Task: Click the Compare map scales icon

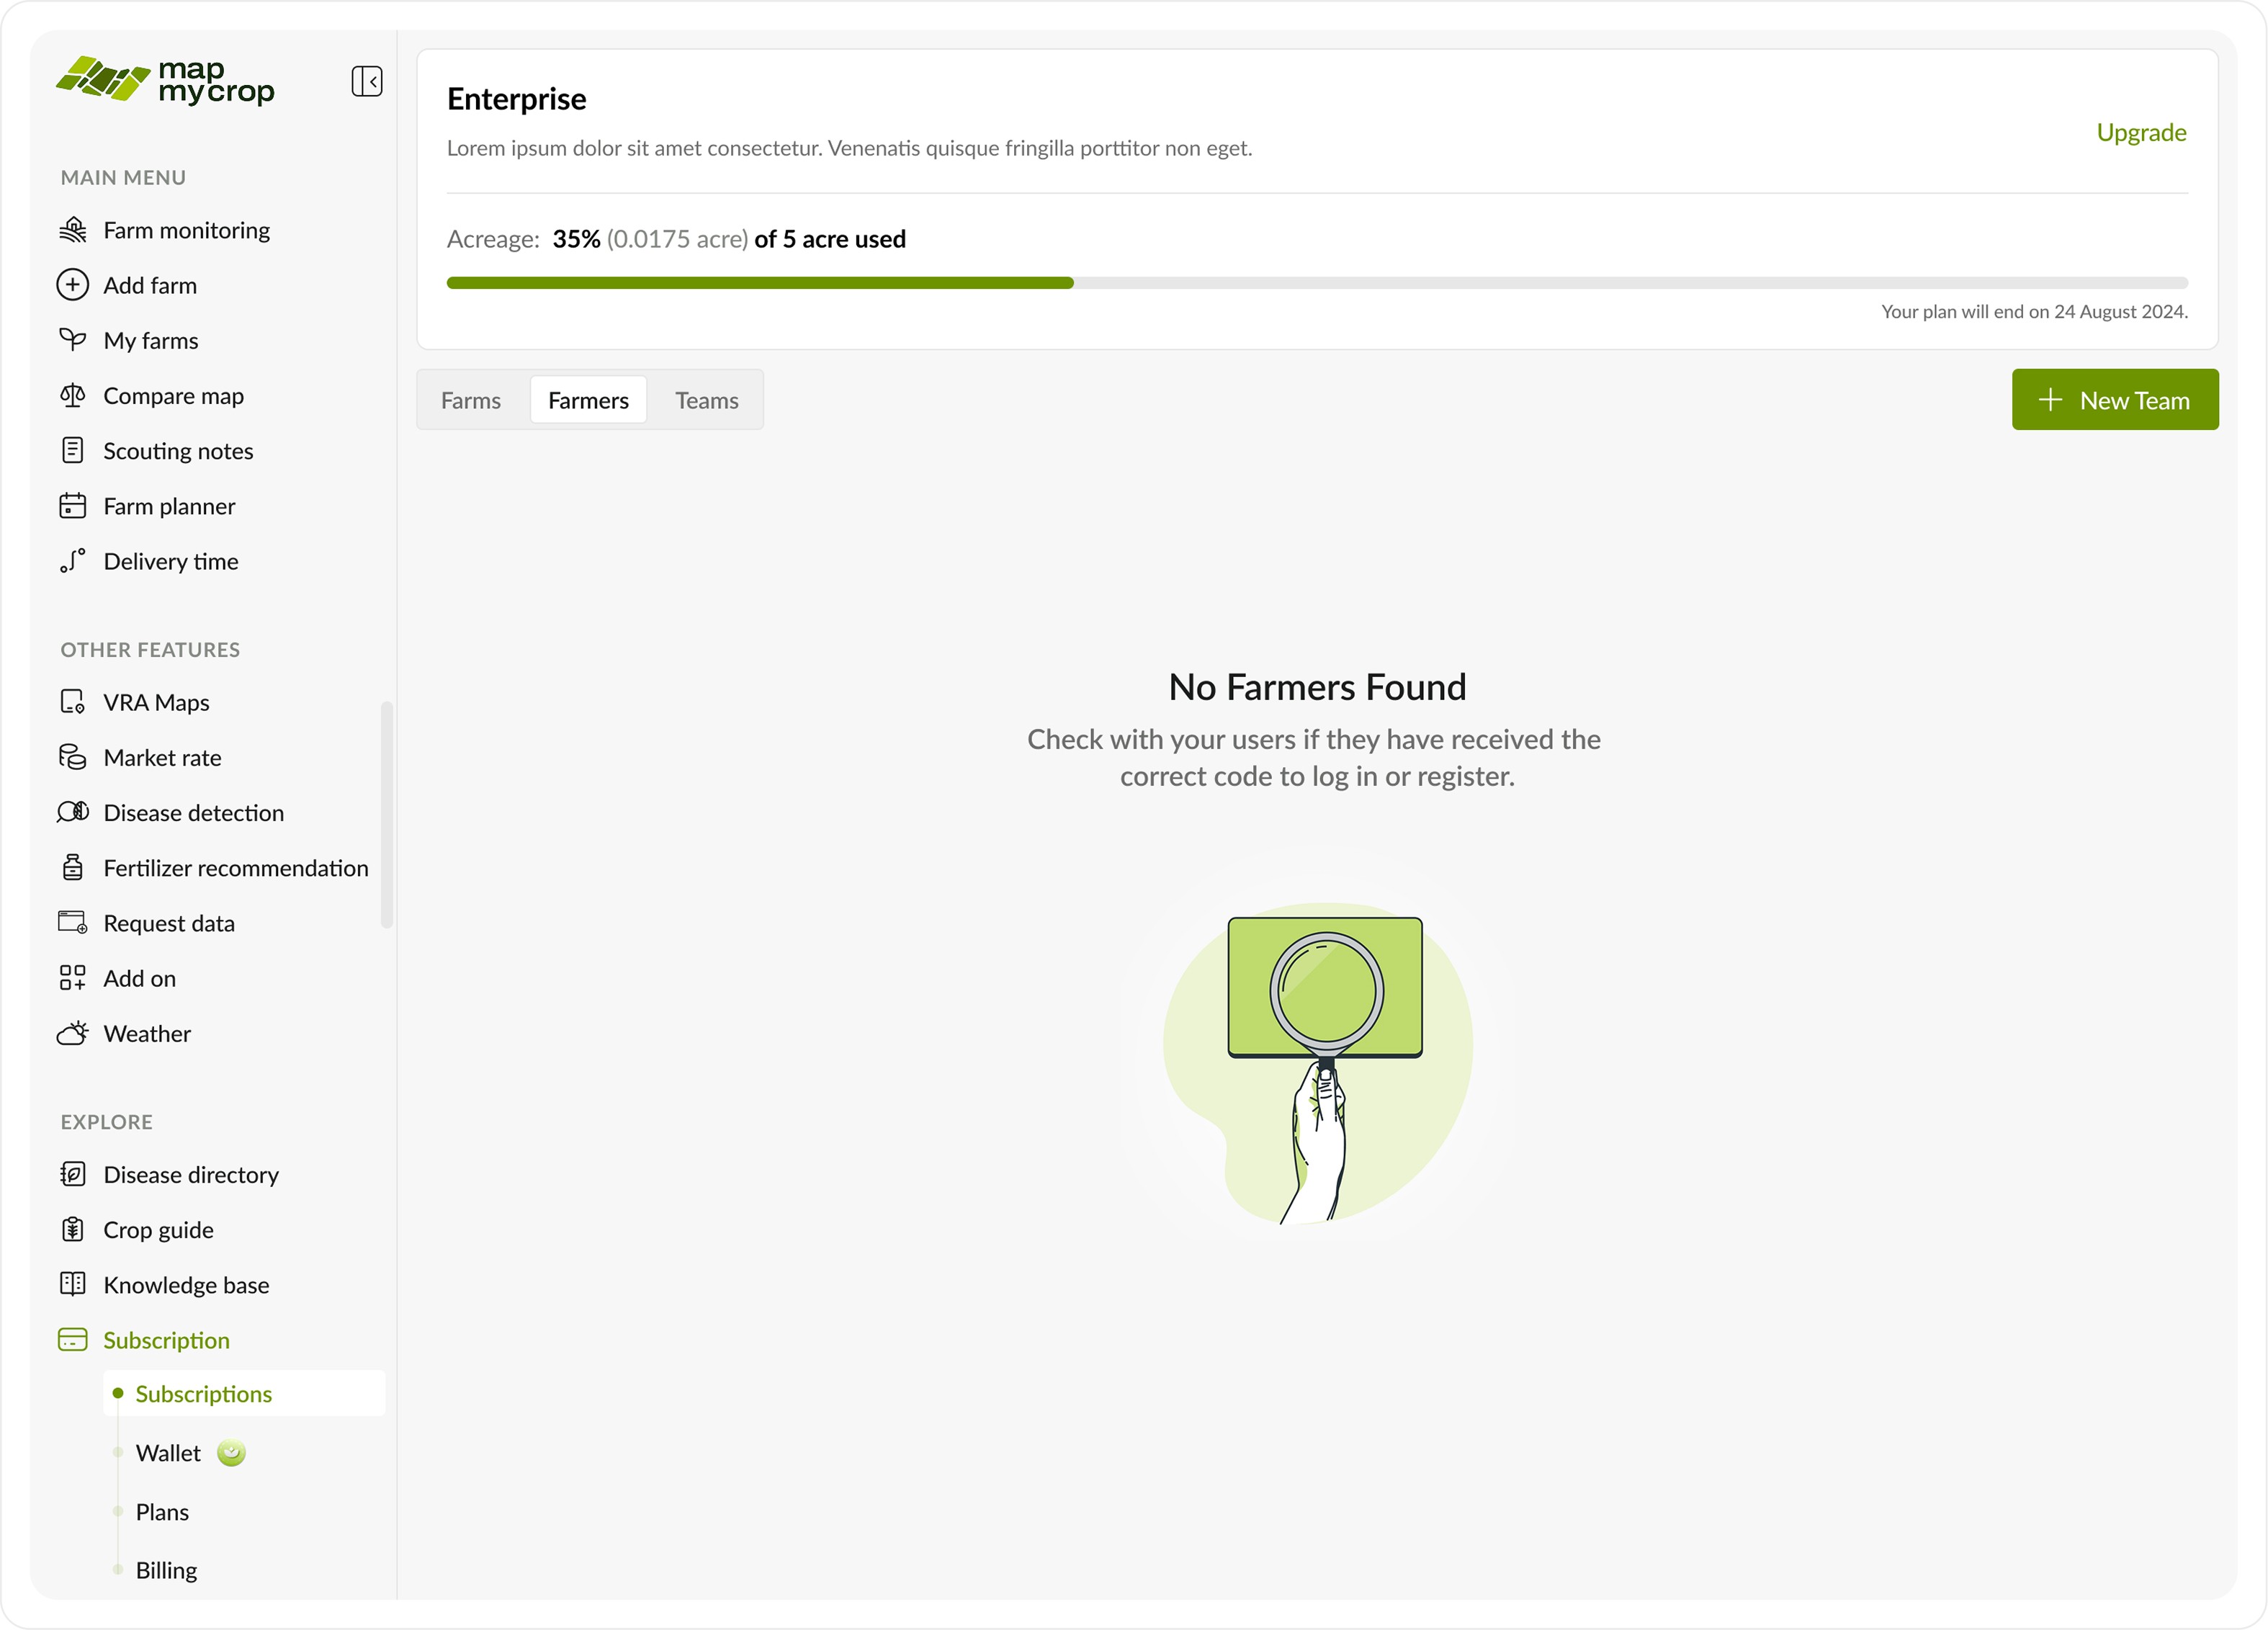Action: pyautogui.click(x=72, y=396)
